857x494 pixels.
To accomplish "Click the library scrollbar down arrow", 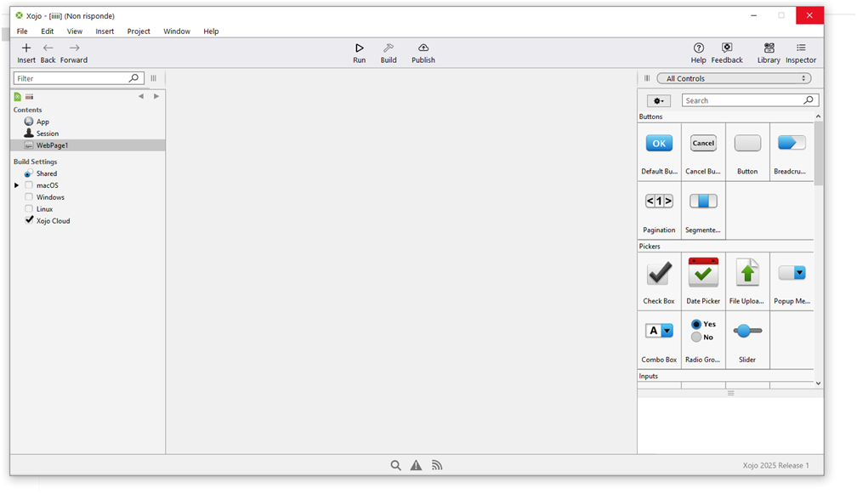I will [x=818, y=383].
